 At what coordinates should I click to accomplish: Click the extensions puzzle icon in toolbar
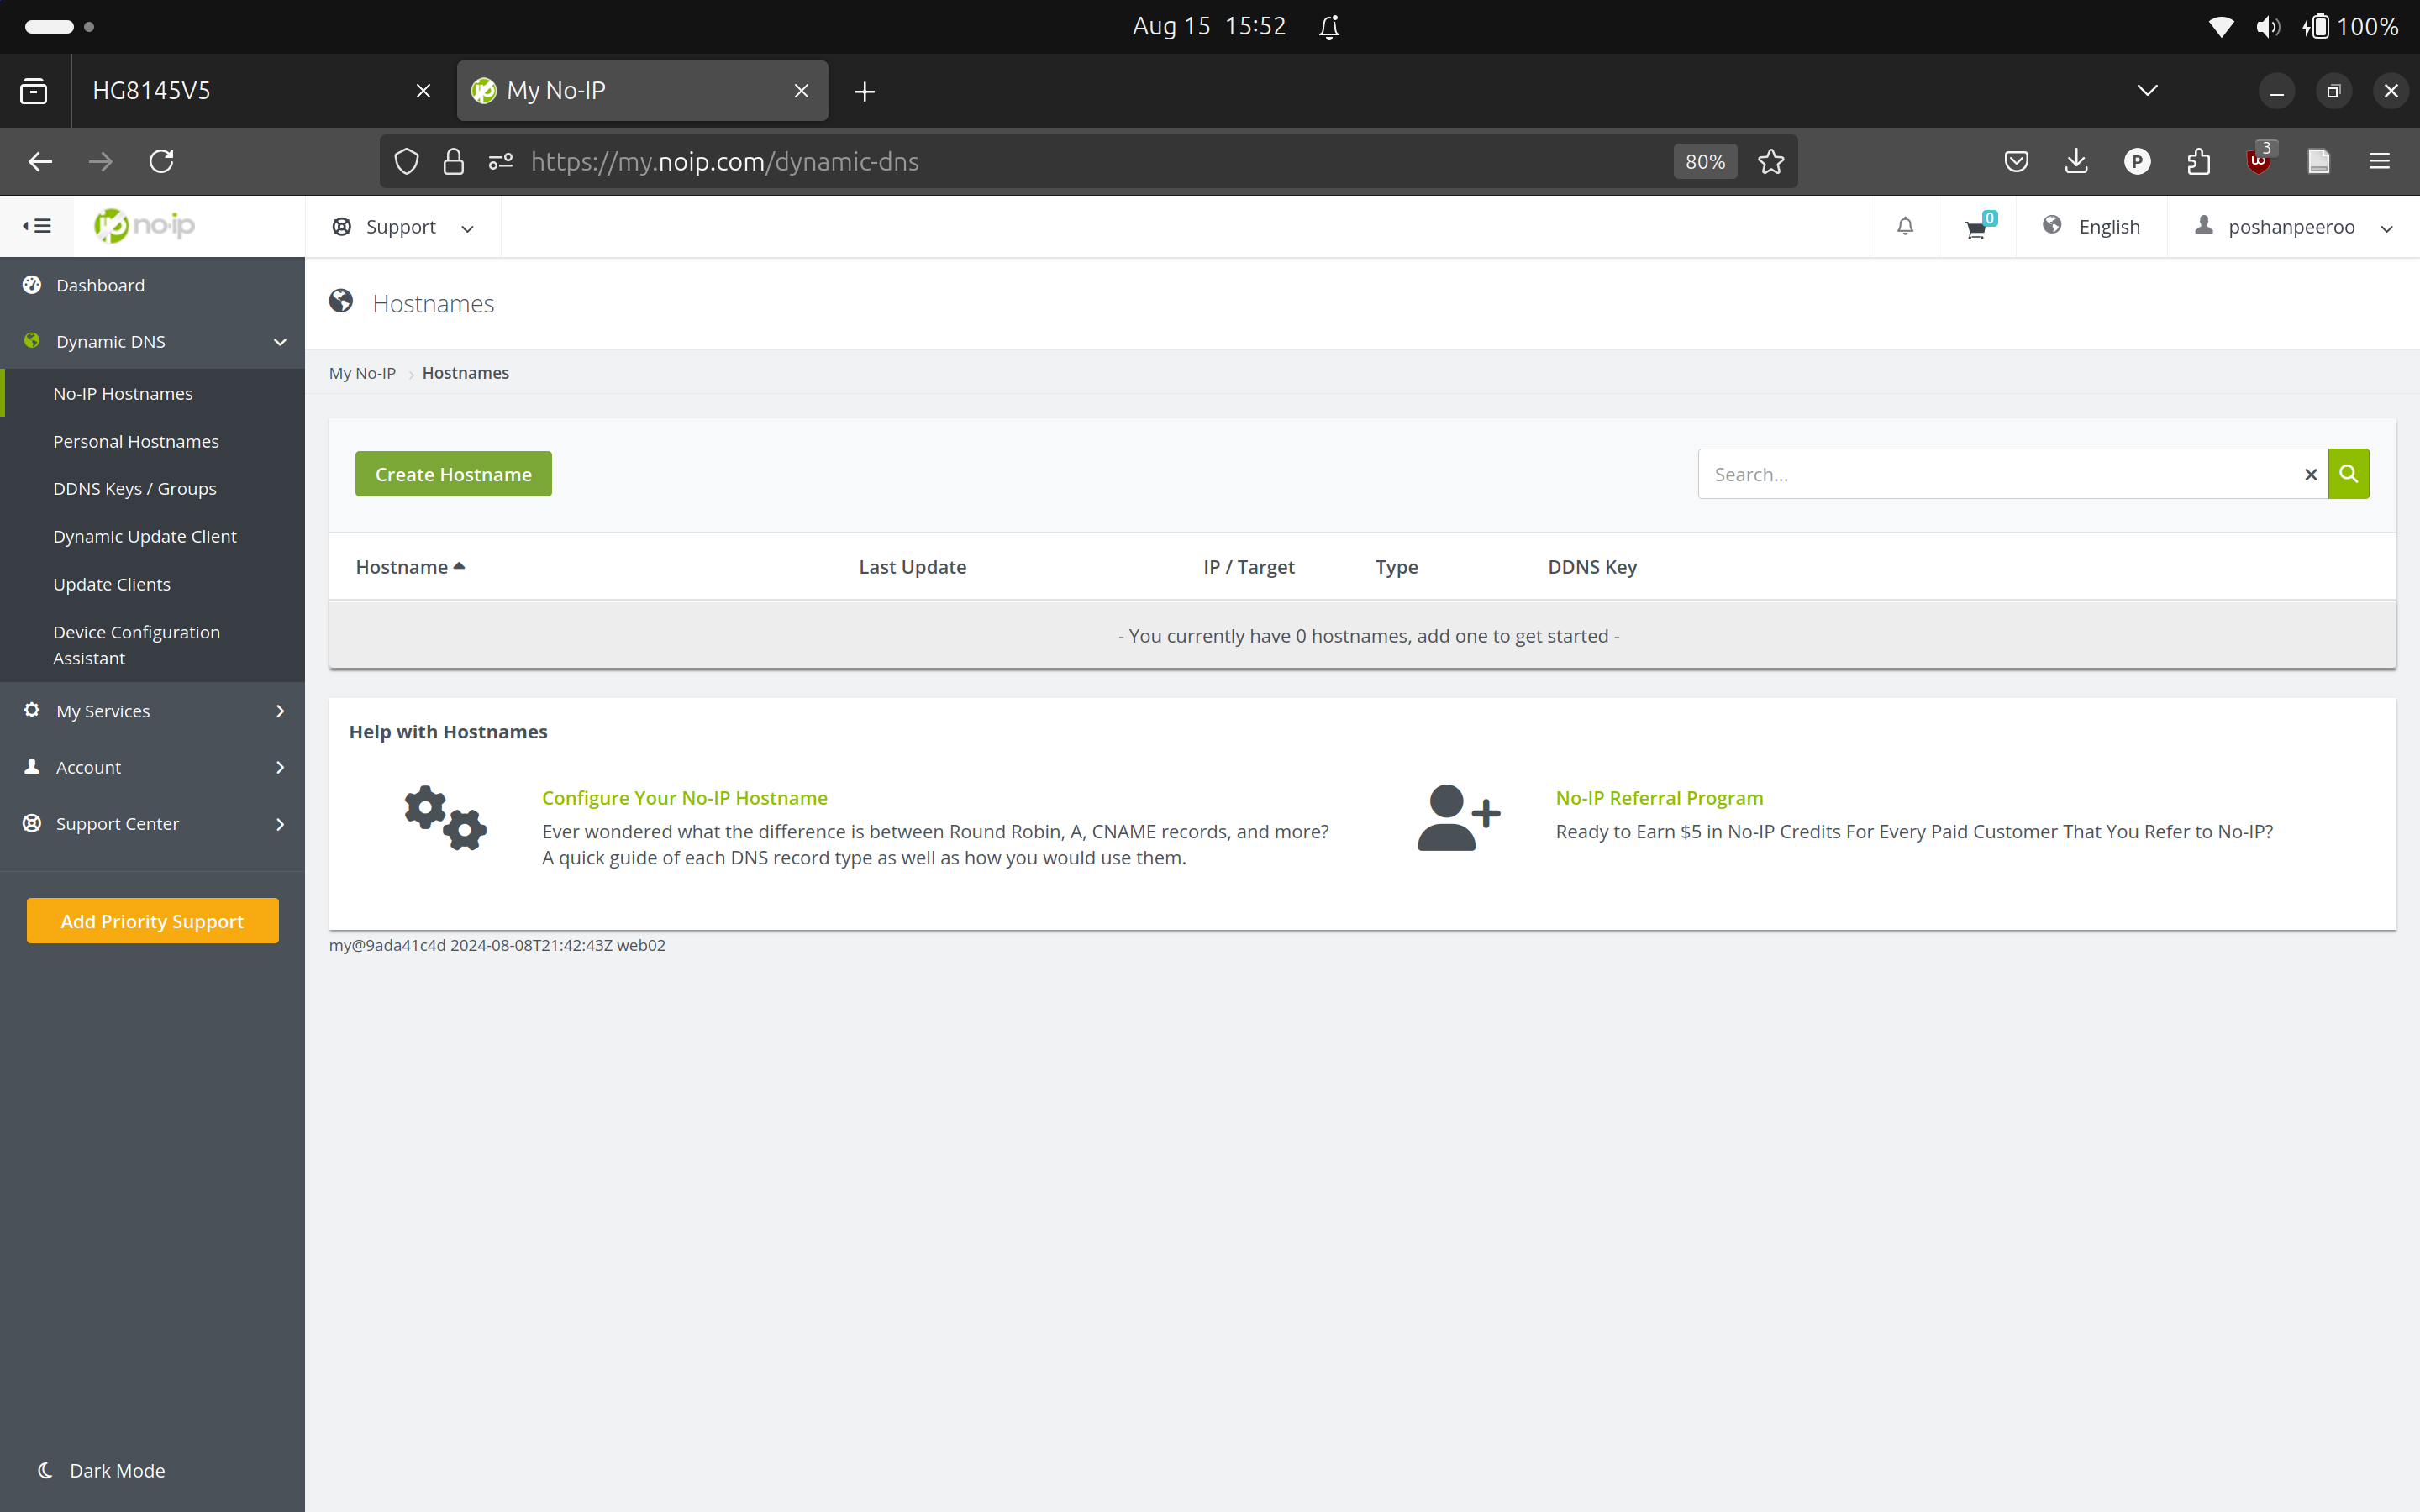click(x=2199, y=160)
